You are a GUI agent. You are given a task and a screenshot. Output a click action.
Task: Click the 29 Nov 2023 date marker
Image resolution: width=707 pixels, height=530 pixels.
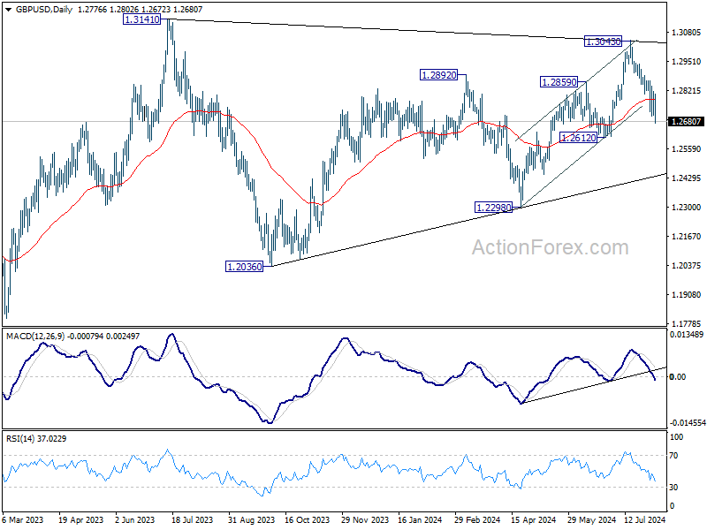point(365,519)
